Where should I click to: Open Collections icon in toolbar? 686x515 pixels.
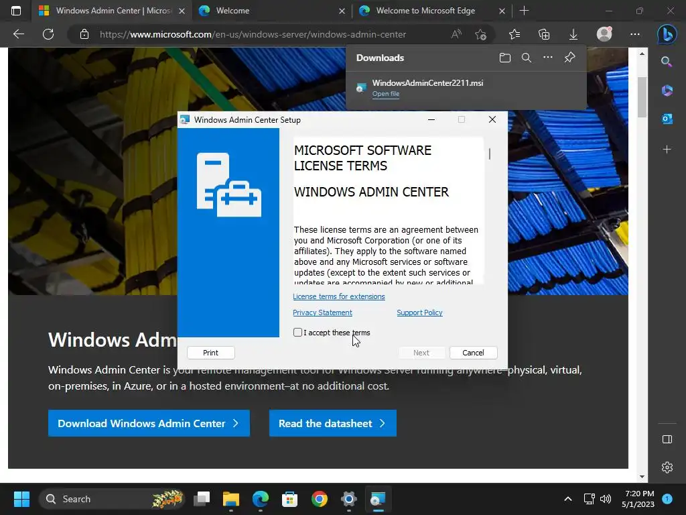point(544,34)
